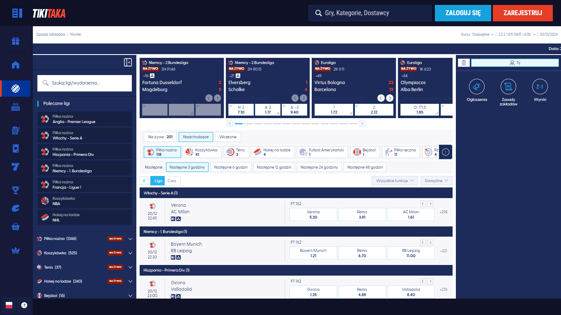
Task: Switch grouping to Liga
Action: coord(158,180)
